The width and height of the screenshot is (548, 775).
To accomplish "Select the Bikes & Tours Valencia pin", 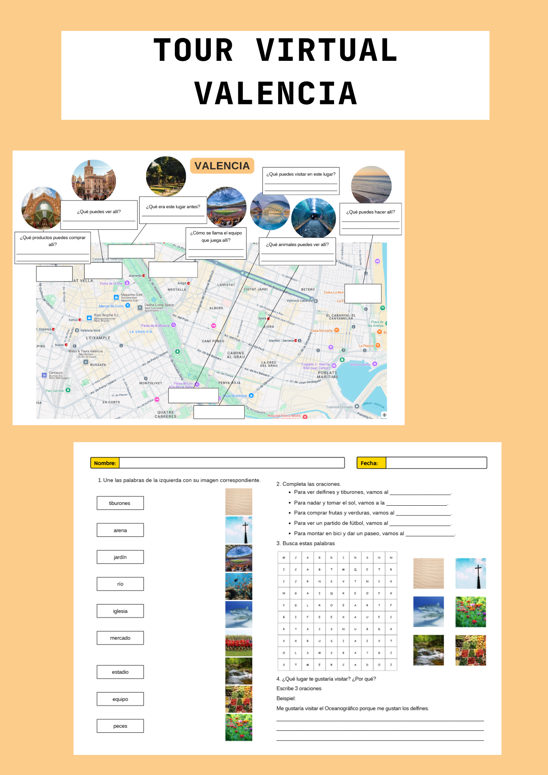I will (x=86, y=362).
